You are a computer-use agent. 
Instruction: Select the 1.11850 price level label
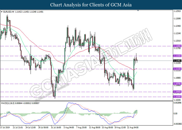tap(177, 46)
